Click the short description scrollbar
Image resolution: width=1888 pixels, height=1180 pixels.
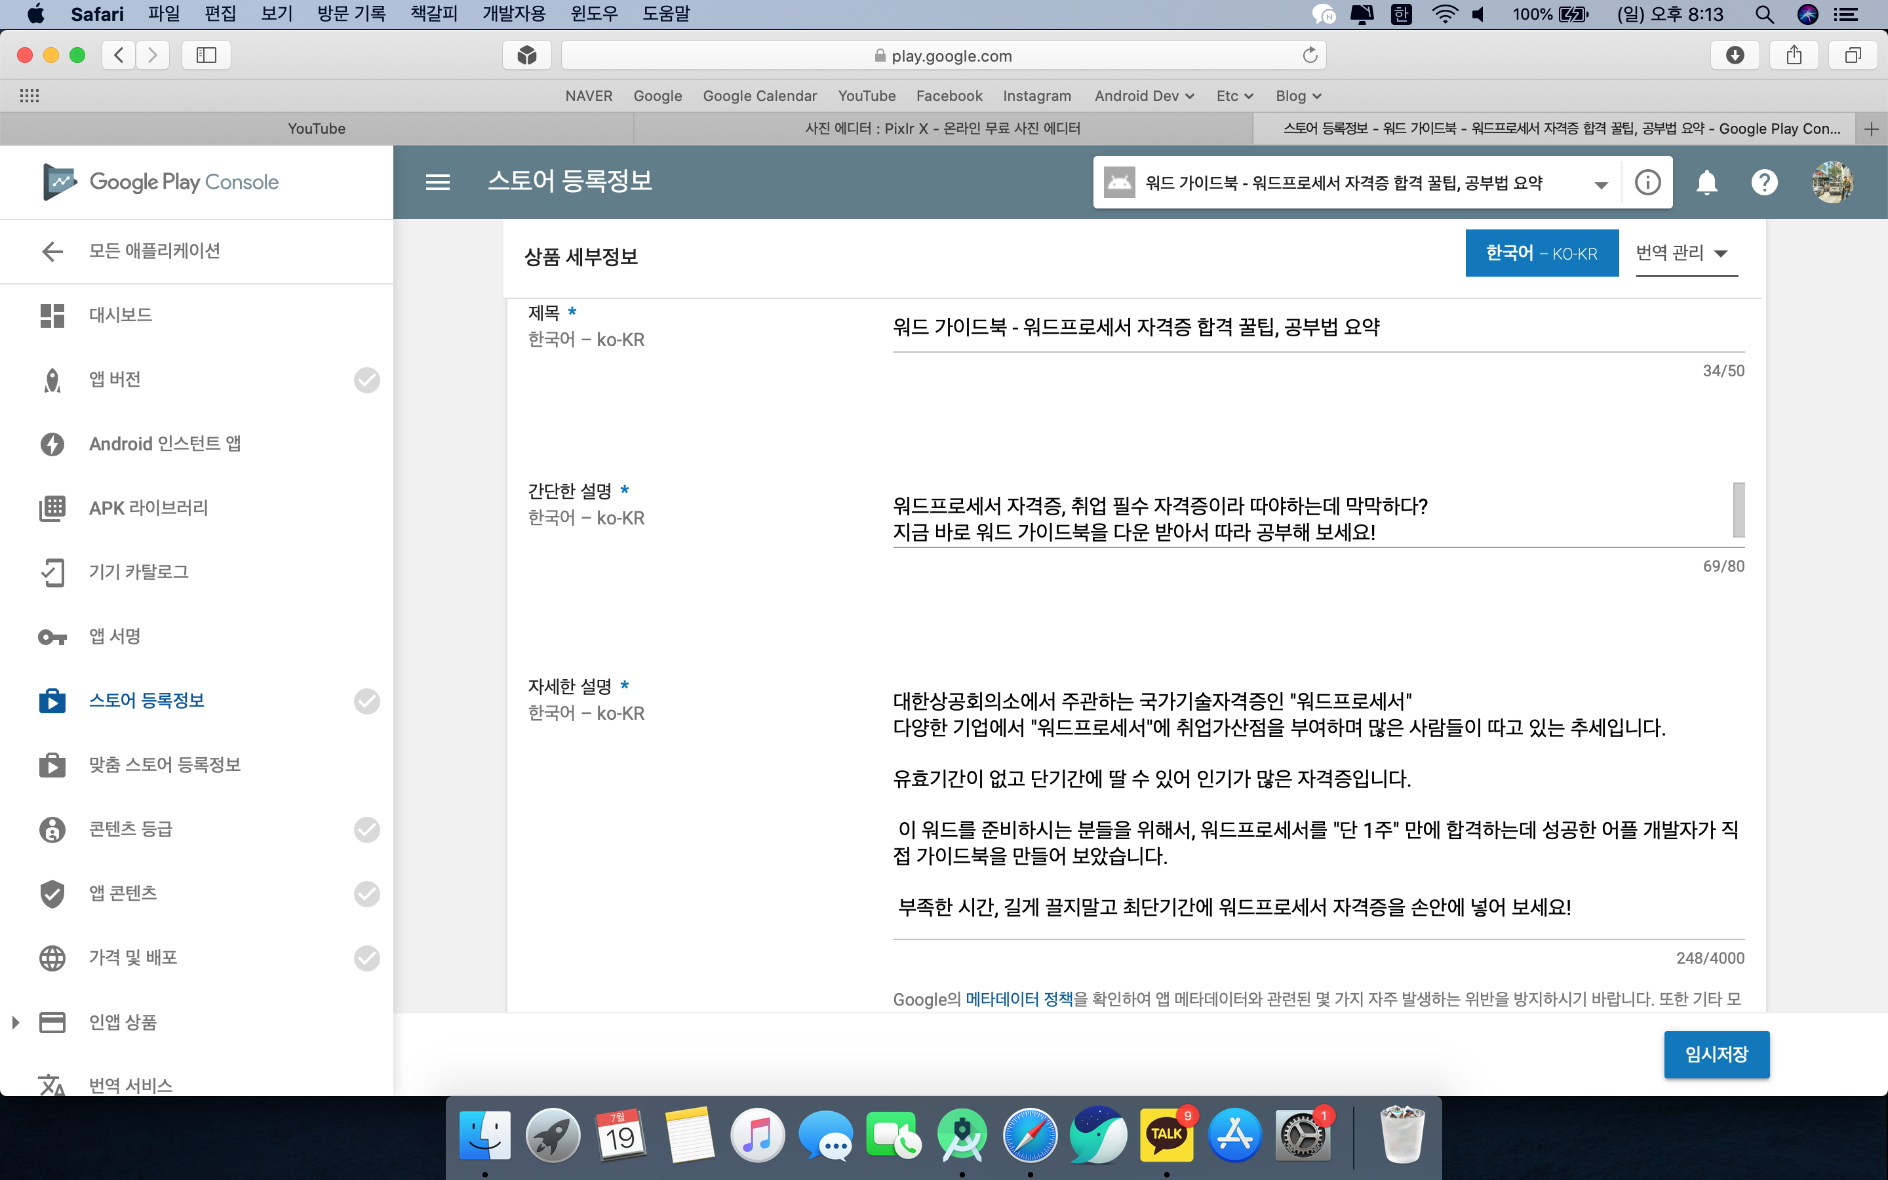click(1739, 509)
